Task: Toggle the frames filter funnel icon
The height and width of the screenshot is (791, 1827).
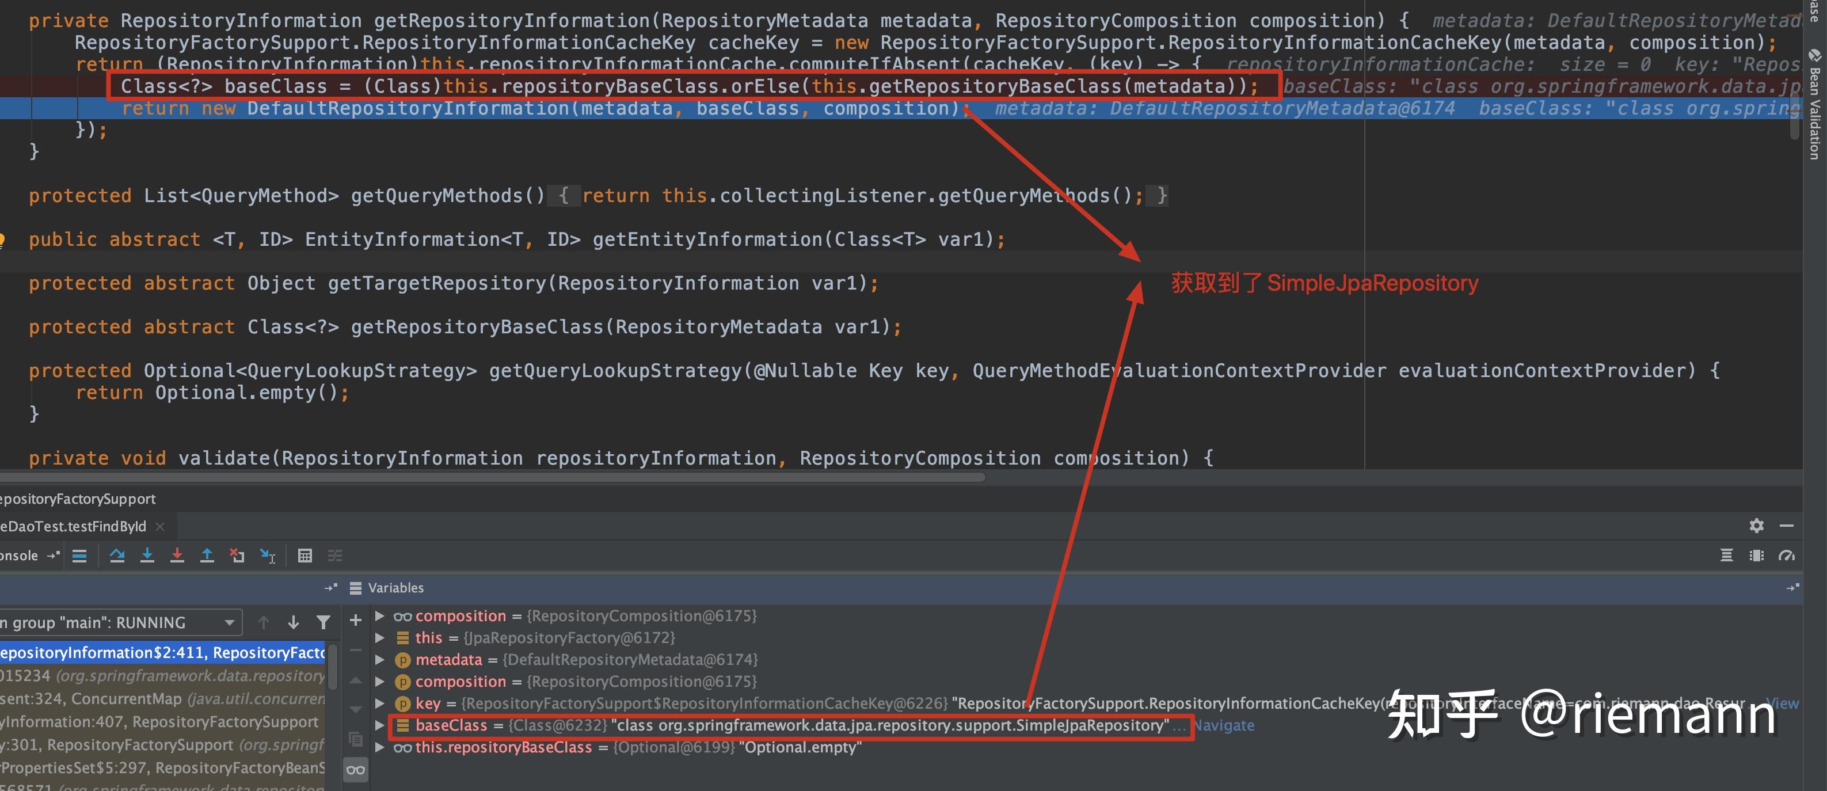Action: [x=323, y=622]
